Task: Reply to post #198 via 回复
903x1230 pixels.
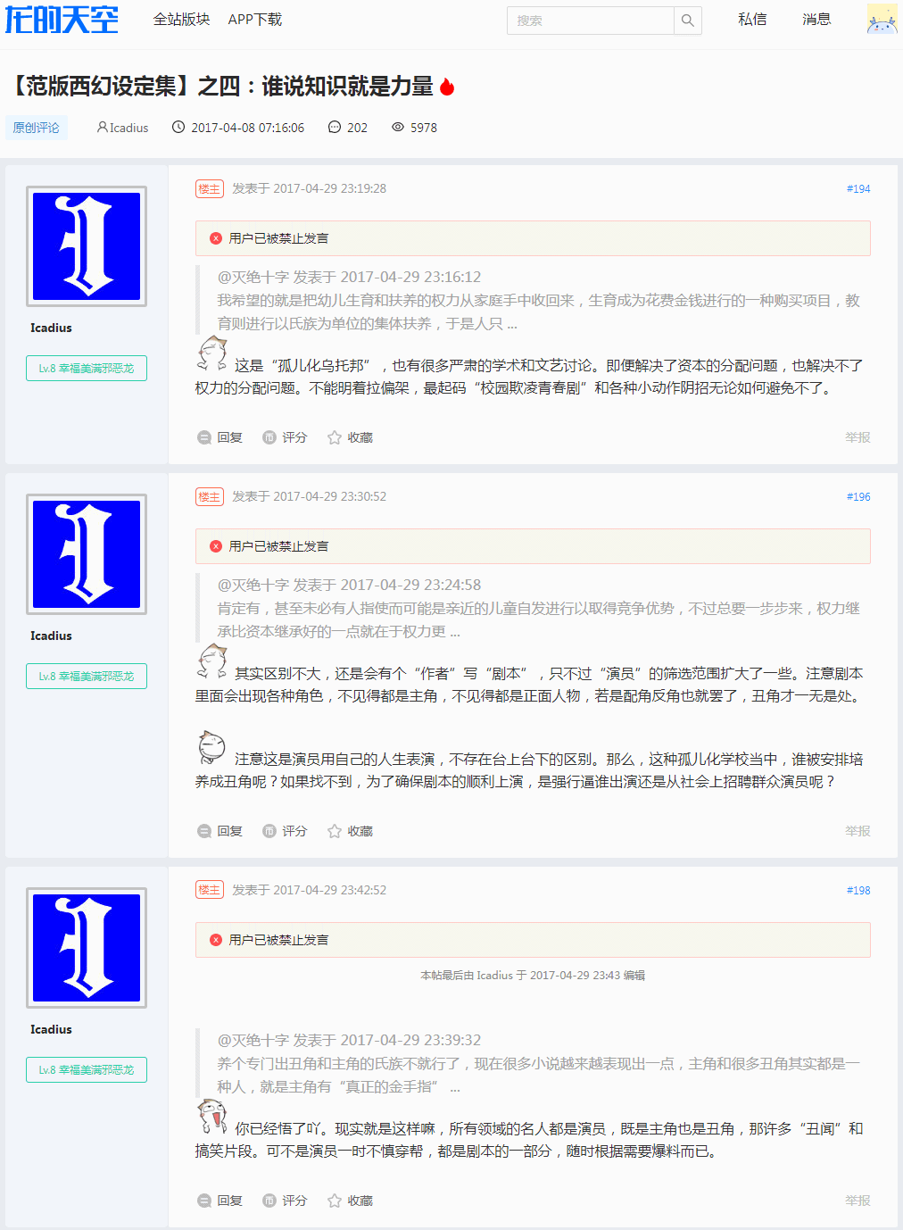Action: click(x=220, y=1201)
